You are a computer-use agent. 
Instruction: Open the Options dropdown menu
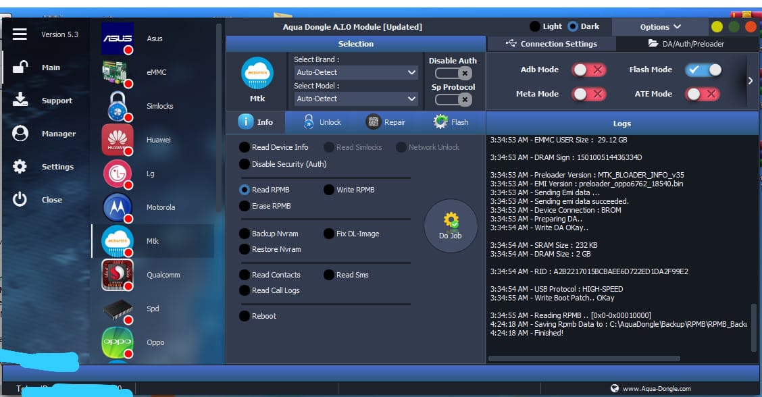660,27
